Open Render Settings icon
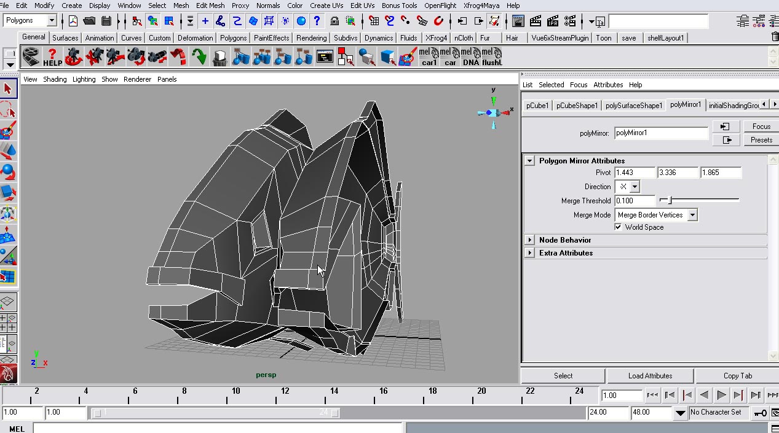Screen dimensions: 779x433 [x=570, y=21]
